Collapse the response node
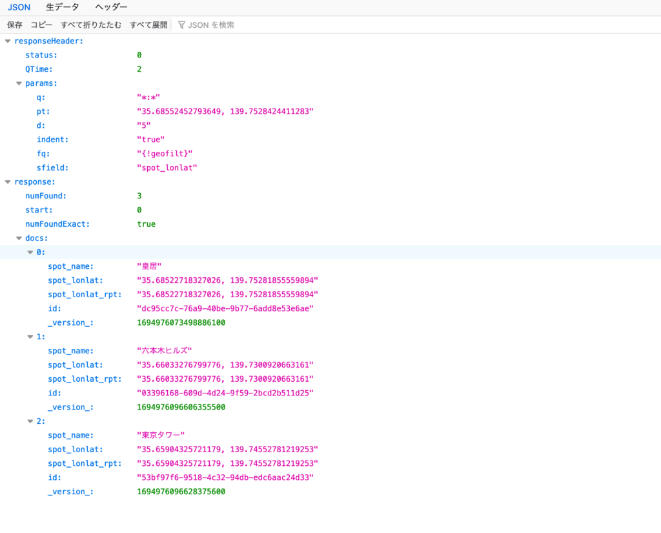 [8, 182]
